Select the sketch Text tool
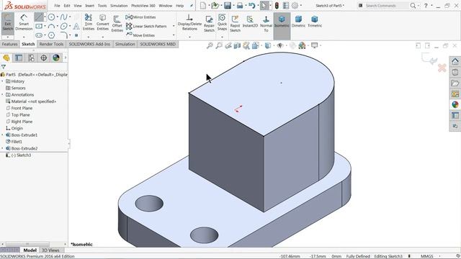Screen dimensions: 461x259 76,26
